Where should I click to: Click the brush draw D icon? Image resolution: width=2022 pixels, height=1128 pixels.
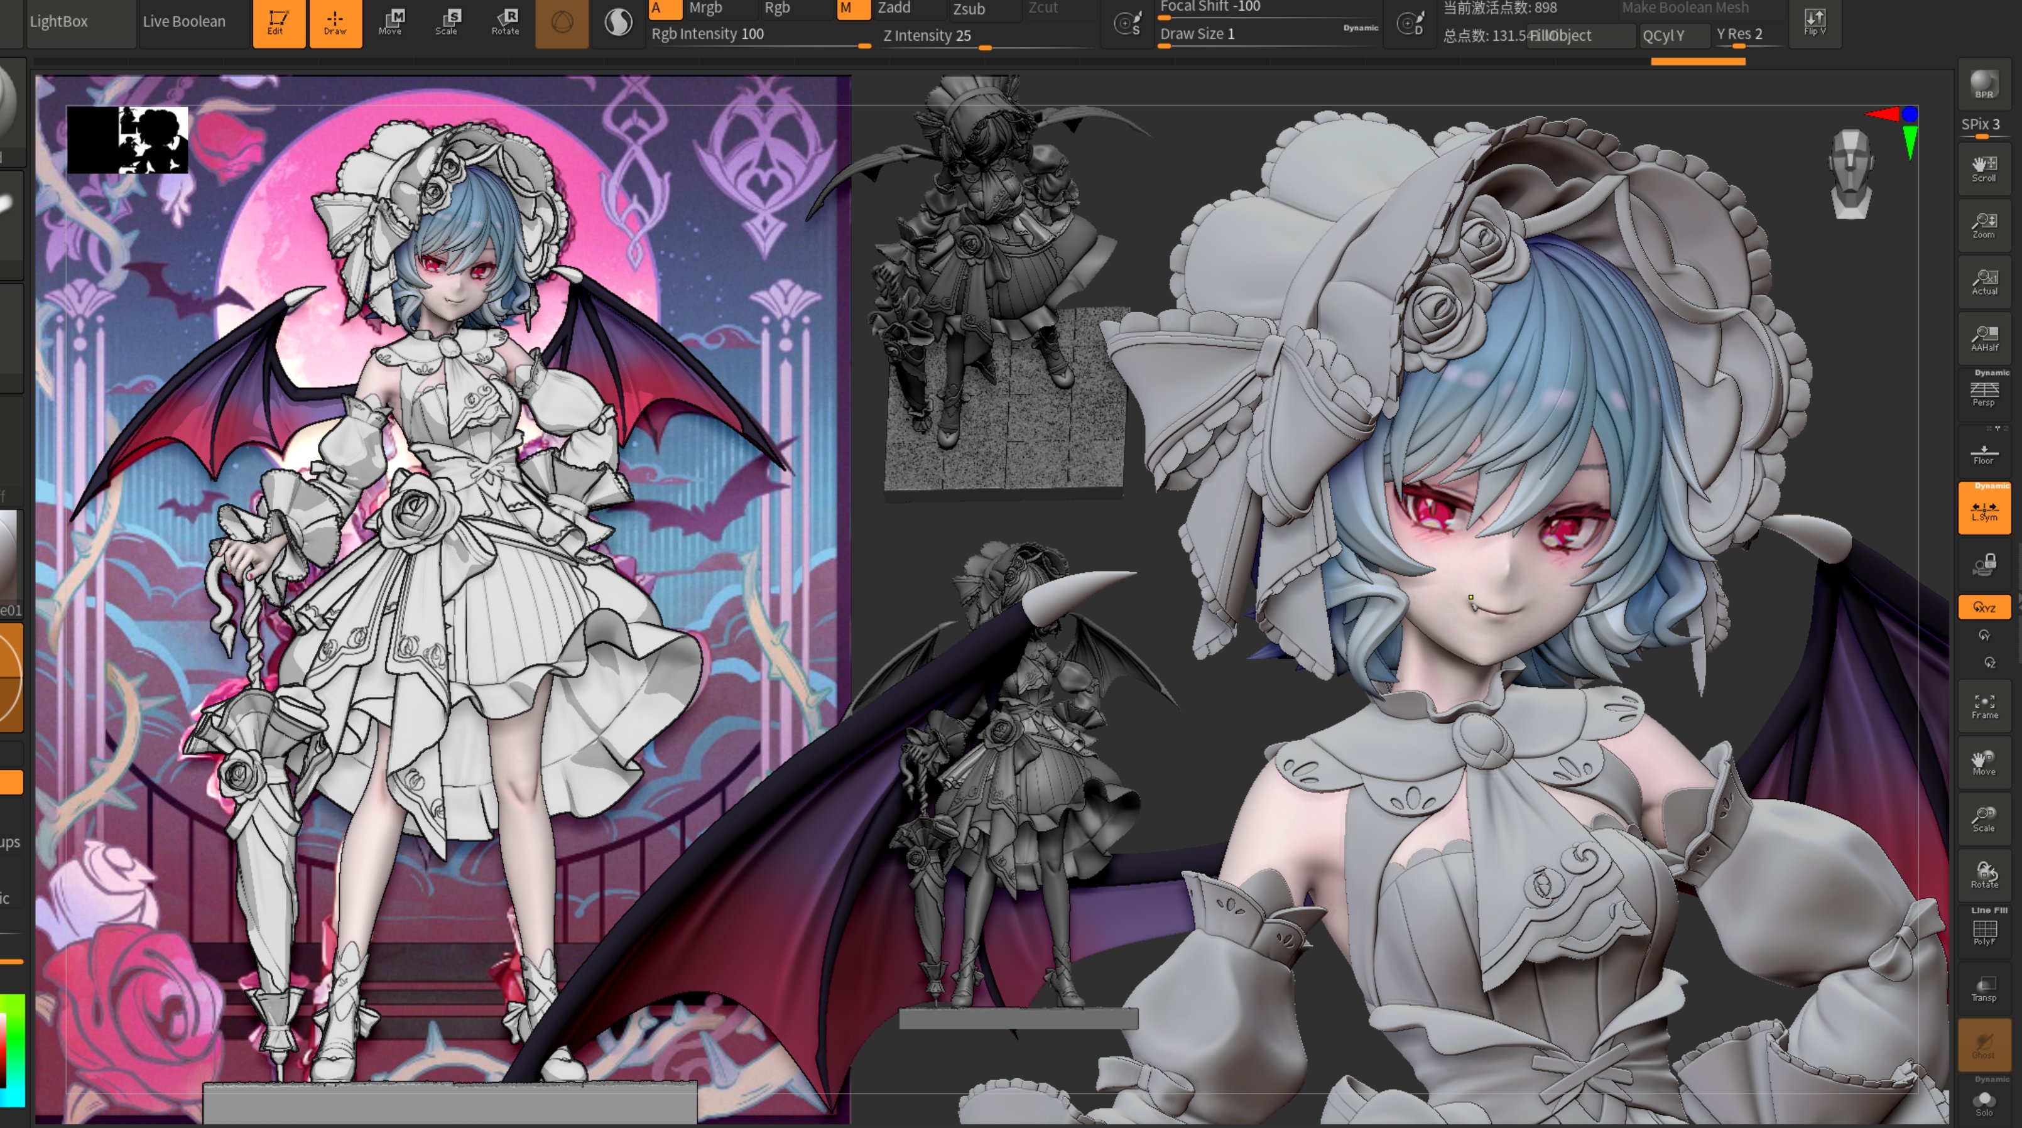tap(1410, 24)
